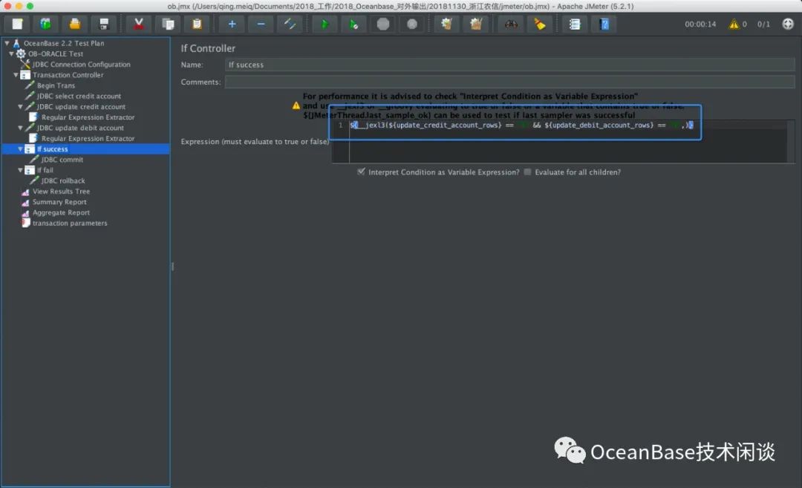Collapse the Transaction Controller node
The width and height of the screenshot is (802, 488).
[16, 75]
